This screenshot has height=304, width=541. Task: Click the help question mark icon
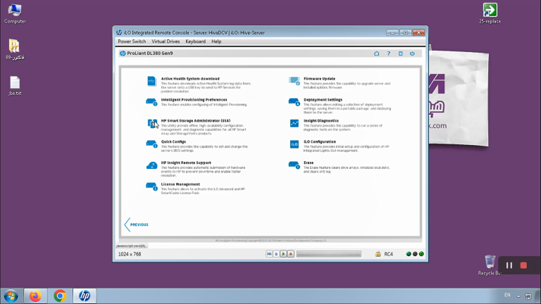pyautogui.click(x=389, y=53)
